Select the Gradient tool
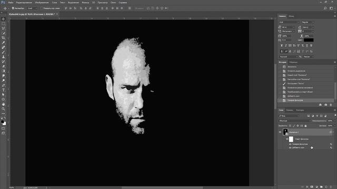The height and width of the screenshot is (189, 337). tap(3, 71)
